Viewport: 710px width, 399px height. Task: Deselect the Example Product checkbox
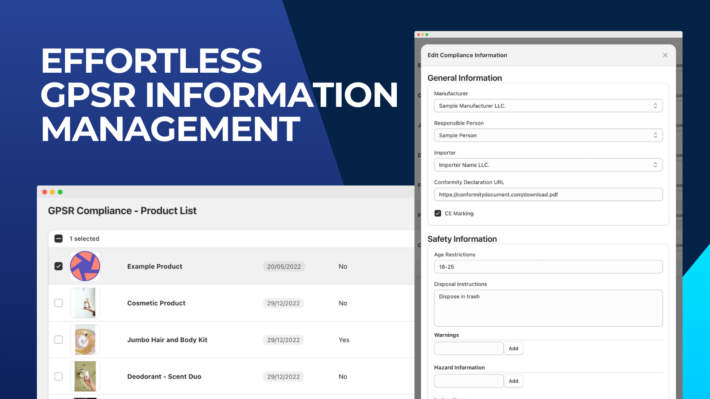point(58,266)
